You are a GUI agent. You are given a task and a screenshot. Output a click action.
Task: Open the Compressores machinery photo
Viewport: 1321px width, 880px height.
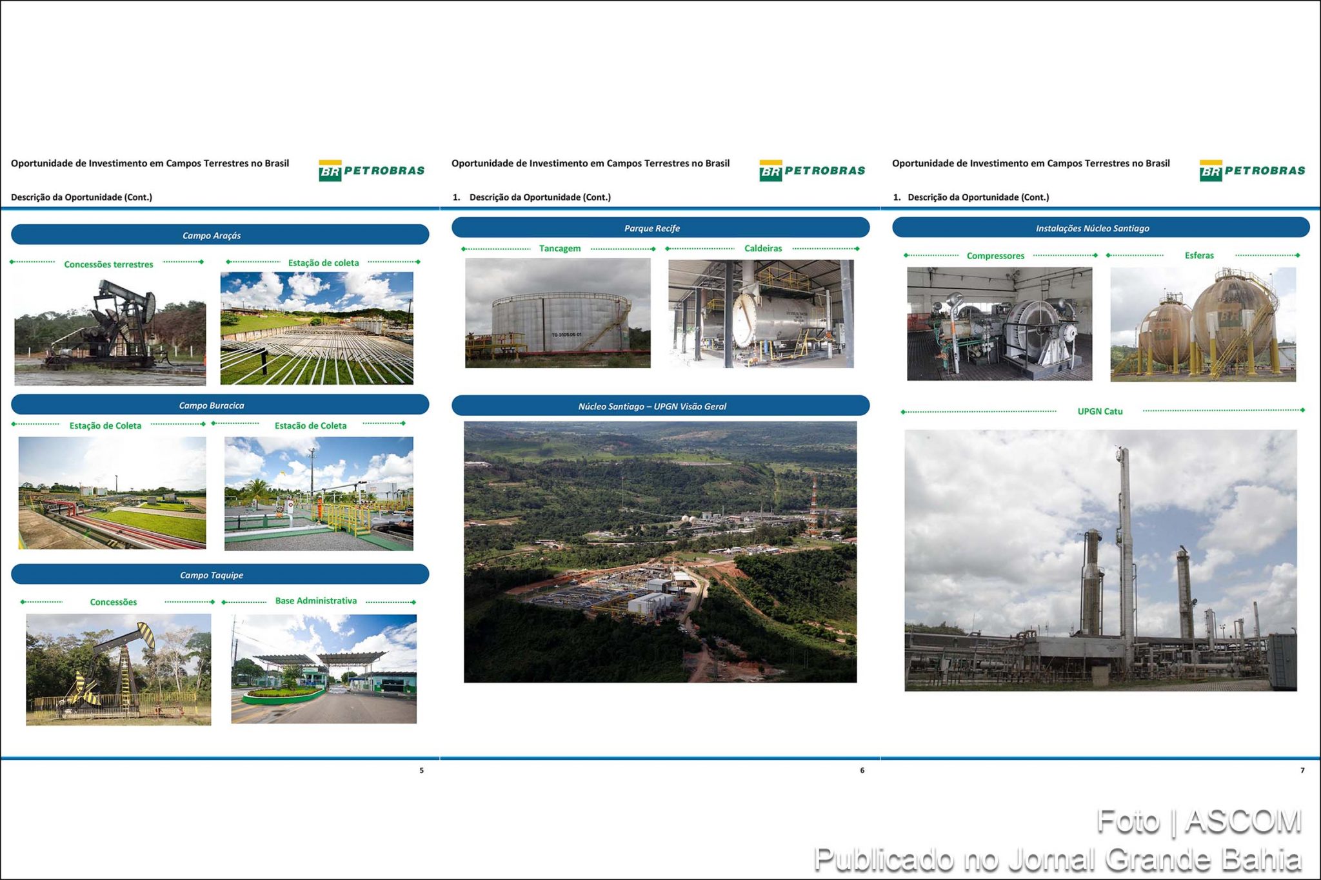(1000, 324)
